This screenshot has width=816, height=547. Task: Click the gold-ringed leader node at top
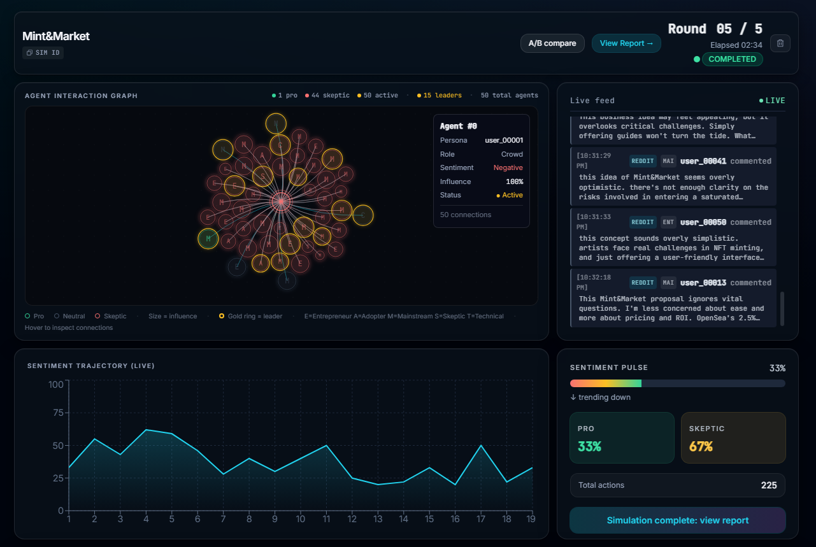click(x=276, y=124)
